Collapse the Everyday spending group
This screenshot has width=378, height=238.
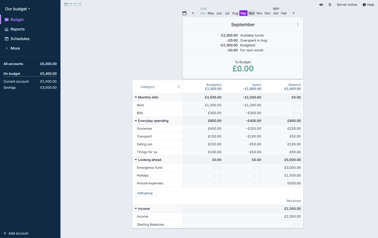(x=136, y=121)
